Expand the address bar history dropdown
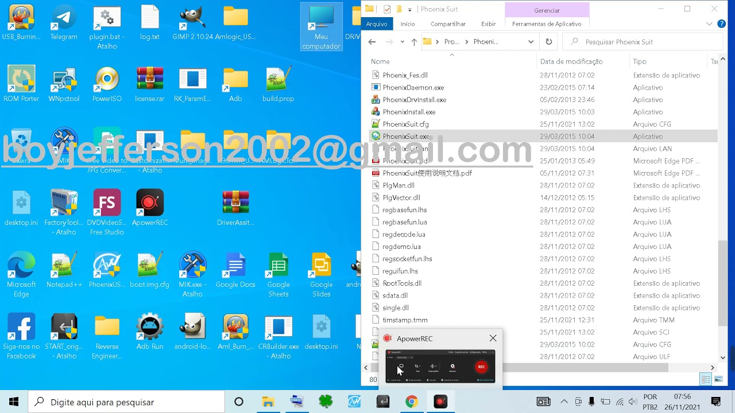This screenshot has height=413, width=735. 531,42
